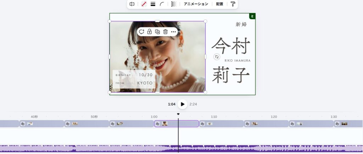This screenshot has height=154, width=363.
Task: Toggle the lock on the selected photo
Action: click(150, 32)
